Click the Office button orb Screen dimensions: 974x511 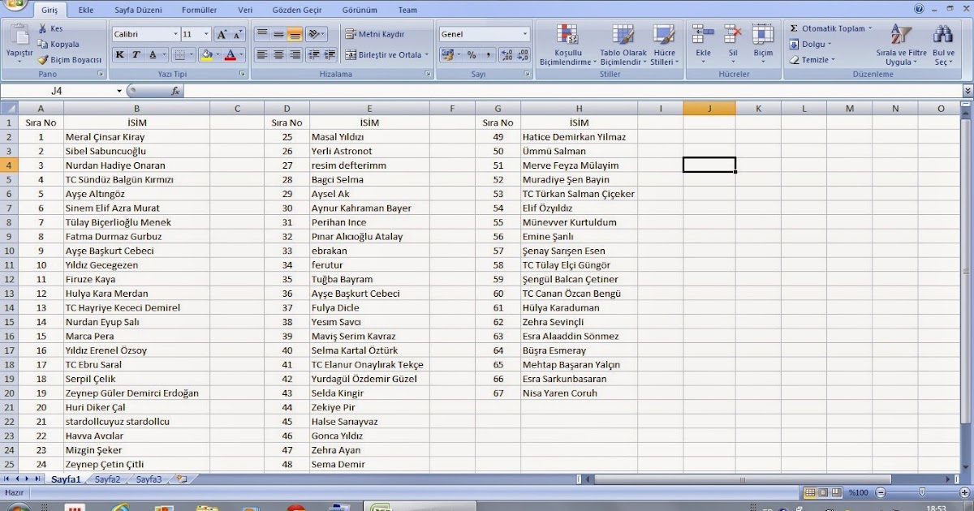tap(14, 5)
